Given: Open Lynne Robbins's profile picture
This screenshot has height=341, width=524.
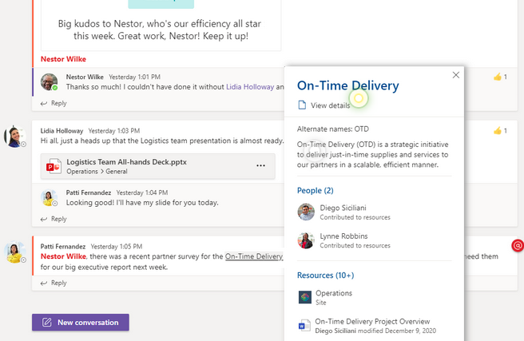Looking at the screenshot, I should [x=306, y=240].
